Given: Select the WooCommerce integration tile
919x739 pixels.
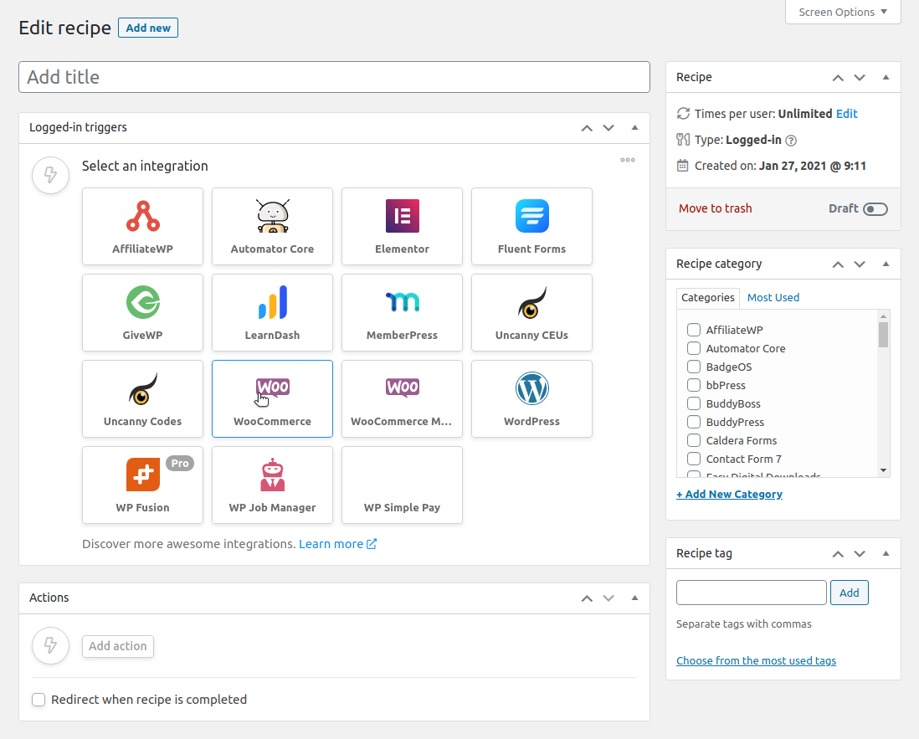Looking at the screenshot, I should point(273,398).
